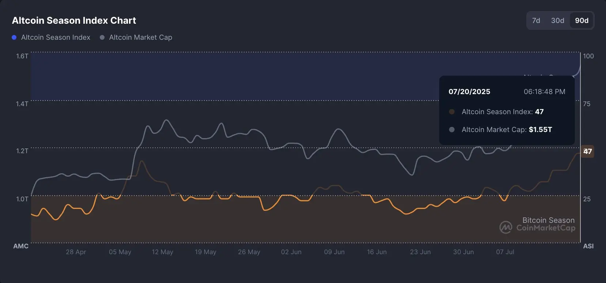Click the blue Altcoin Season Index dot

[x=14, y=37]
